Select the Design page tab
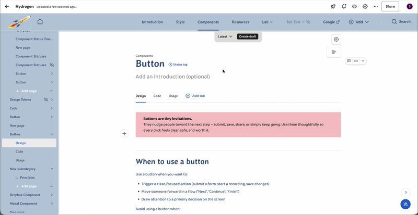Screen dimensions: 418x215 click(x=141, y=96)
